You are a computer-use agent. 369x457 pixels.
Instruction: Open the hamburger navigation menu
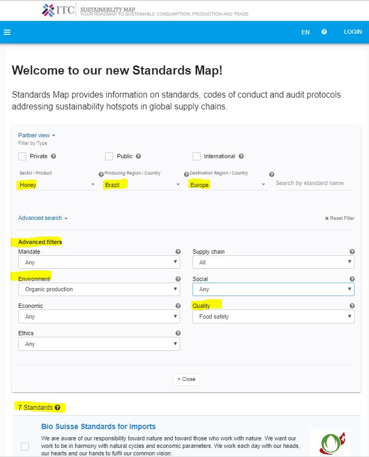click(8, 32)
